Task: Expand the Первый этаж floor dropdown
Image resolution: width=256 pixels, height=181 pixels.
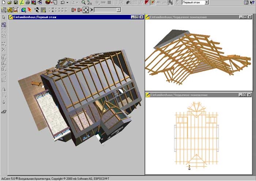Action: [207, 3]
